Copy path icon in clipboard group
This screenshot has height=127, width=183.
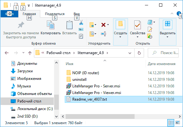click(x=81, y=29)
